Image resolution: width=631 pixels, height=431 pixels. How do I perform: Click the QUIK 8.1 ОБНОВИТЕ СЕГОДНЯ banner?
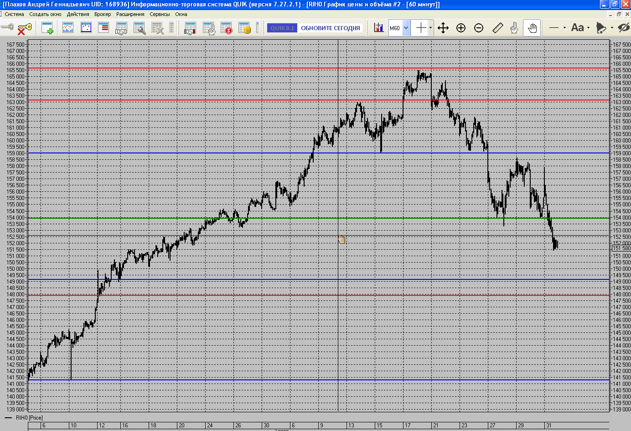pyautogui.click(x=315, y=28)
